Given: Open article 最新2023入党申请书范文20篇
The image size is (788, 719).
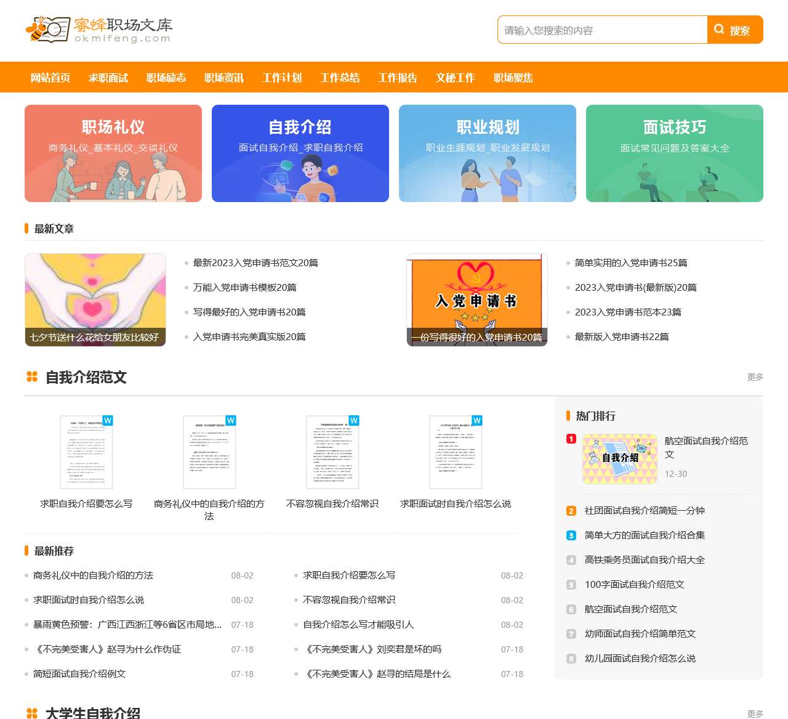Looking at the screenshot, I should coord(255,263).
